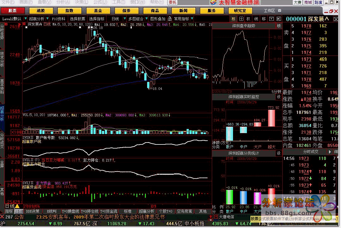Switch to the 股票 main tab
This screenshot has width=341, height=228.
coord(12,10)
